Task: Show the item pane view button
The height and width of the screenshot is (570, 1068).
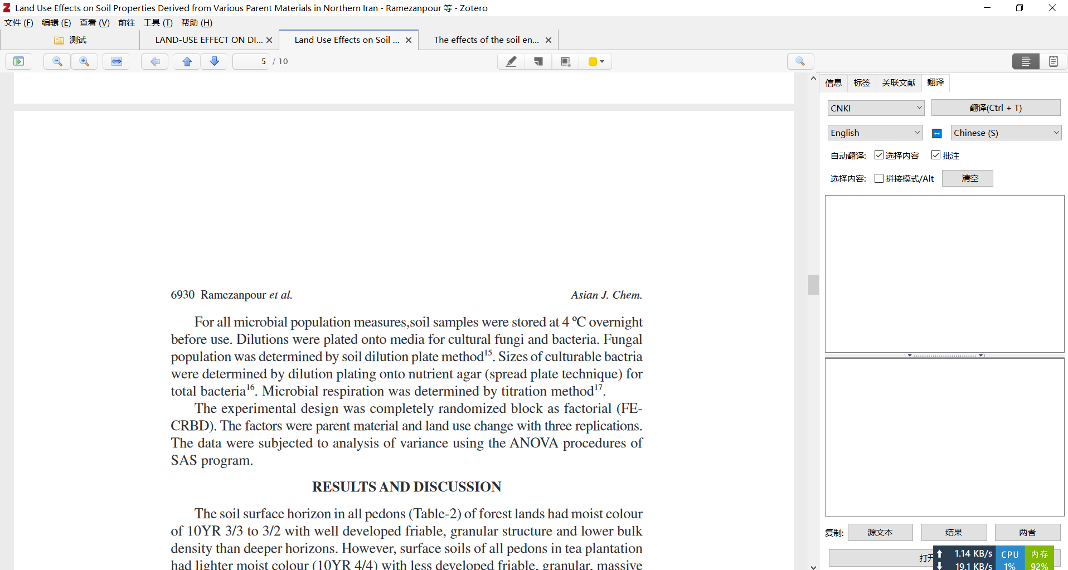Action: click(x=1026, y=61)
